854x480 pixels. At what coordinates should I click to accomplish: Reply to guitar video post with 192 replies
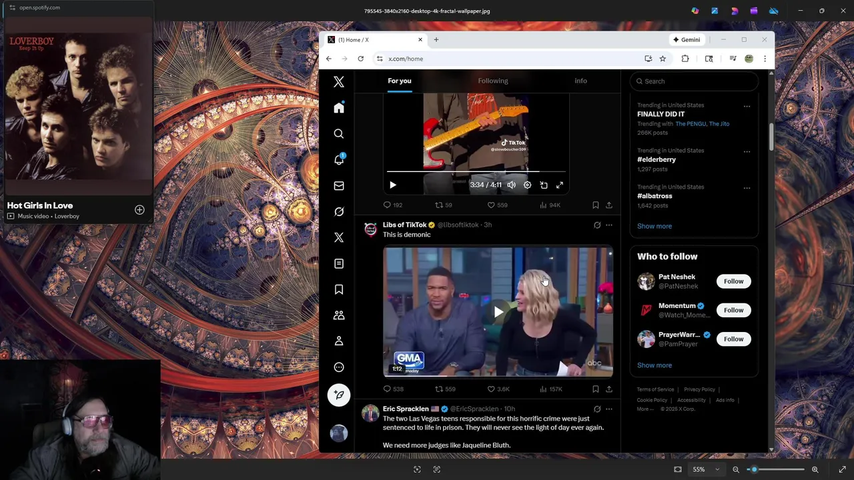point(393,205)
